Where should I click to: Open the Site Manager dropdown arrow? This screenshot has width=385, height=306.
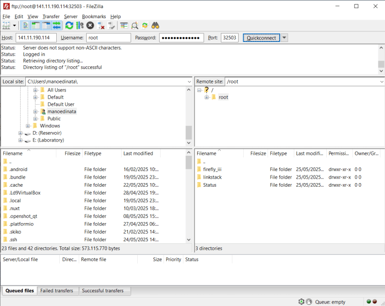click(15, 25)
